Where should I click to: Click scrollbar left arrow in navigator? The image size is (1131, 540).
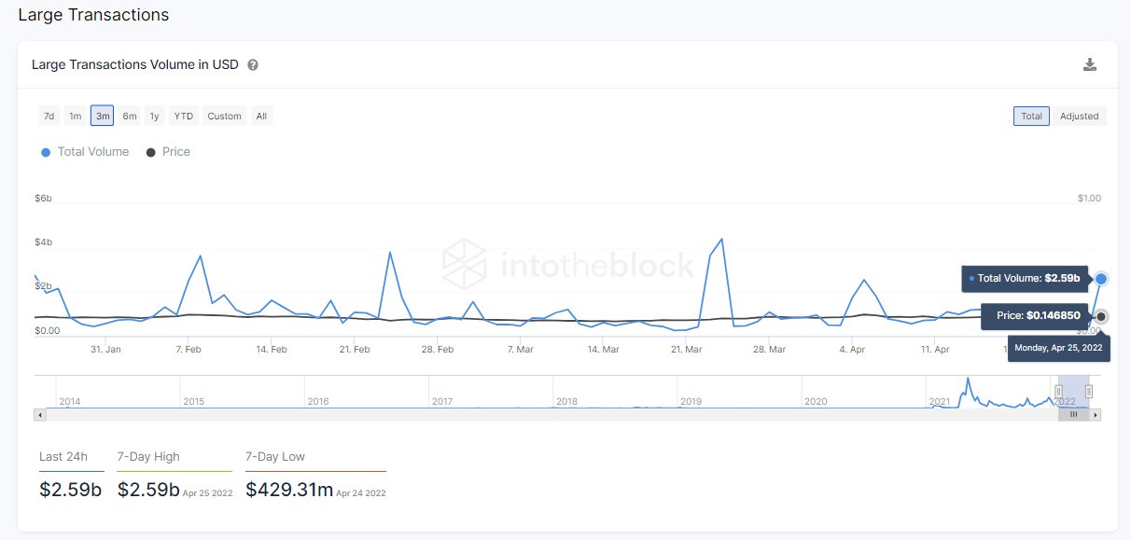pyautogui.click(x=39, y=414)
